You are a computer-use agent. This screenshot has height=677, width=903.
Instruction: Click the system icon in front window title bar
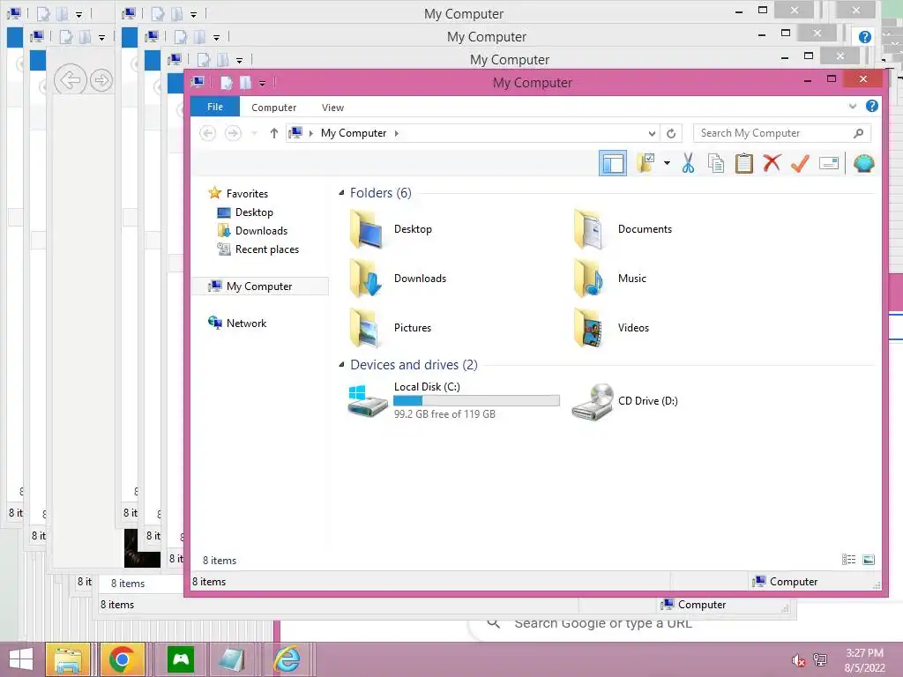198,82
